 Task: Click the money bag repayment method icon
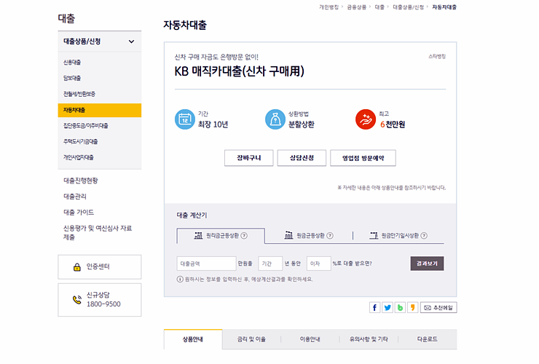click(x=275, y=119)
